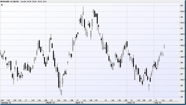Select the 42 price axis label
Viewport: 186px width, 105px height.
pos(182,17)
